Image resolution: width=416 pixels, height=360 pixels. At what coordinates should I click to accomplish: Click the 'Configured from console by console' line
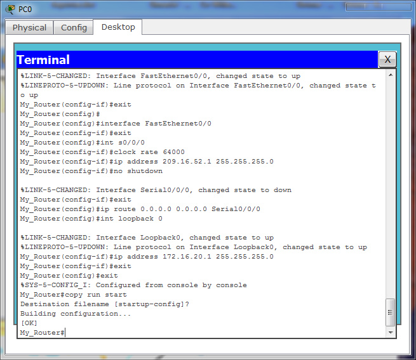(133, 285)
